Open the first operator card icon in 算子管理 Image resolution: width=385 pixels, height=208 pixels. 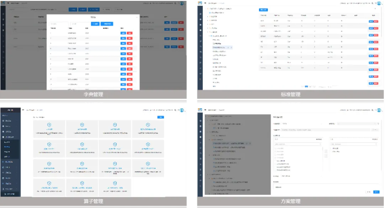pos(49,125)
